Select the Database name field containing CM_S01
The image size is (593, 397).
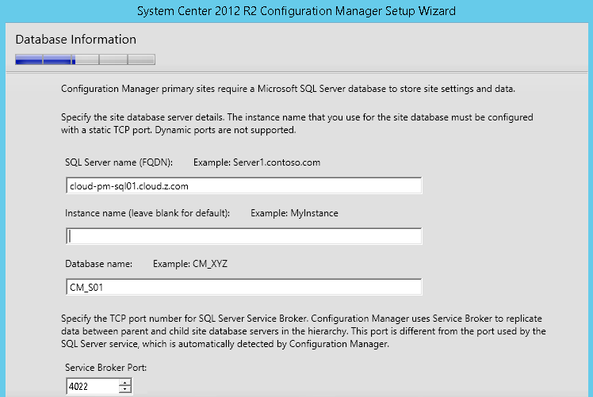243,287
